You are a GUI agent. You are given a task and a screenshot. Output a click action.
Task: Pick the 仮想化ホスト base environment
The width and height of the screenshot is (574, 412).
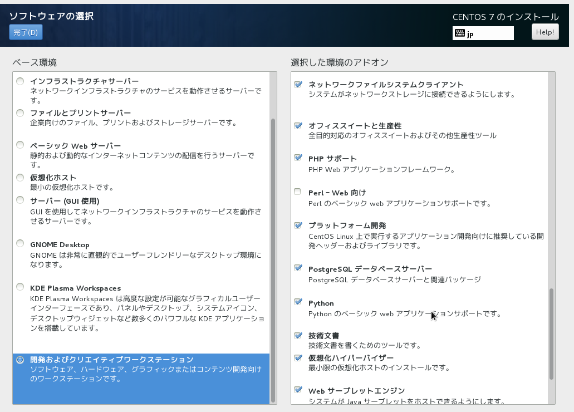pyautogui.click(x=20, y=176)
